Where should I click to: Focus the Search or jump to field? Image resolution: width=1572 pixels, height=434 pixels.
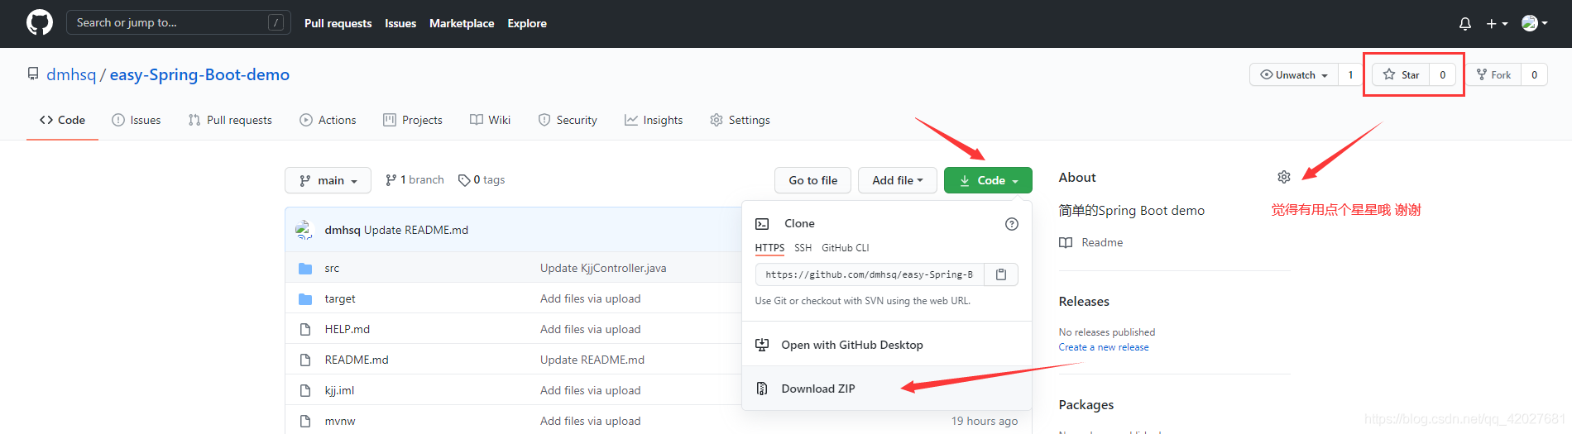[178, 22]
